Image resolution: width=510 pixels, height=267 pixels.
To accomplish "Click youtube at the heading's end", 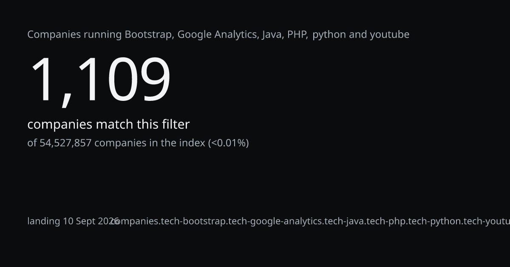I will pyautogui.click(x=389, y=34).
